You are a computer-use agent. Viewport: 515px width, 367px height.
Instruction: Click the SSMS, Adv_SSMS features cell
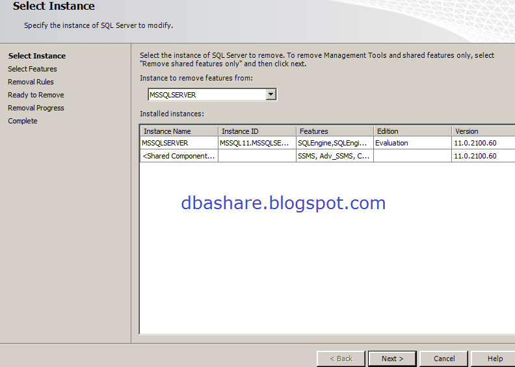point(335,156)
